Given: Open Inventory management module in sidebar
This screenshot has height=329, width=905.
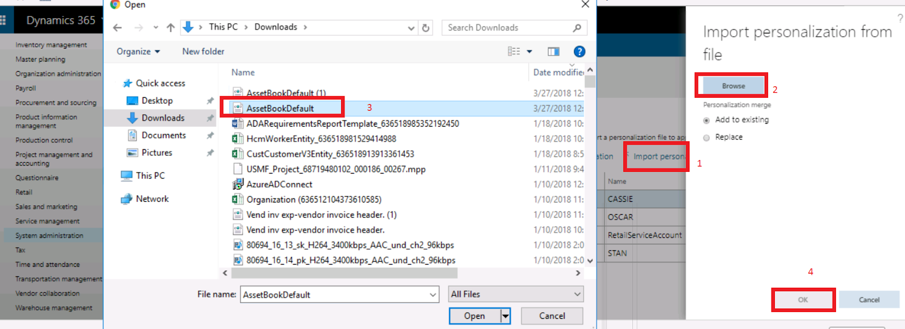Looking at the screenshot, I should coord(51,45).
